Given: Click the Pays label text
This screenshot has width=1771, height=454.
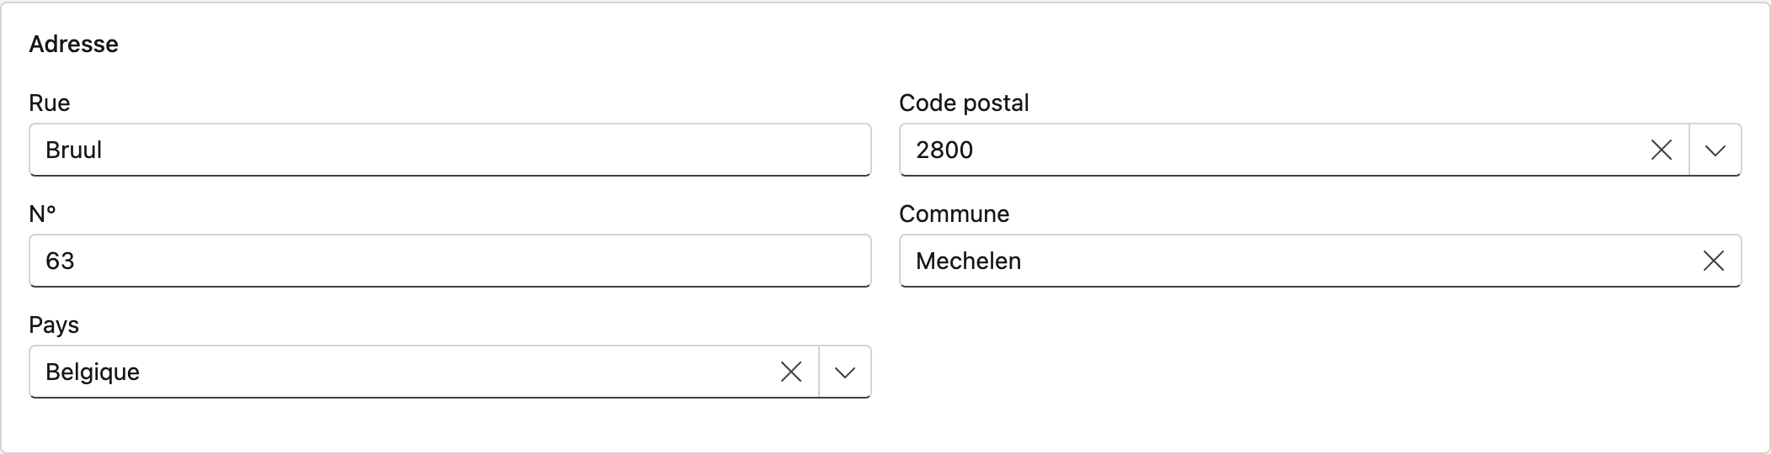Looking at the screenshot, I should 54,325.
